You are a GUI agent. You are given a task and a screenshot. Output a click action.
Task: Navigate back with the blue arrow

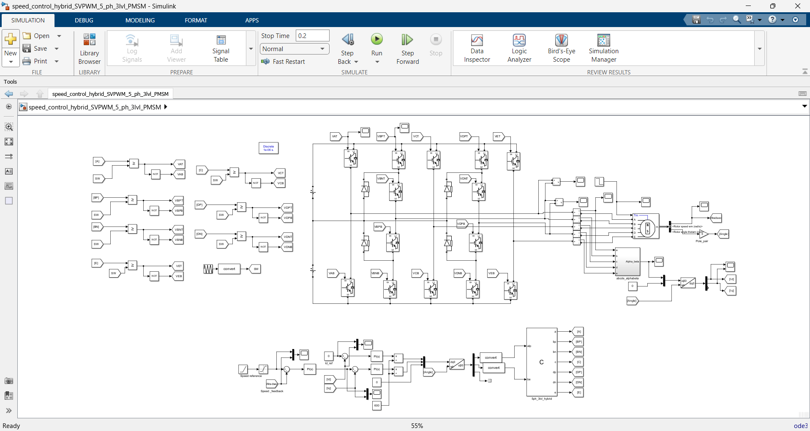coord(9,94)
